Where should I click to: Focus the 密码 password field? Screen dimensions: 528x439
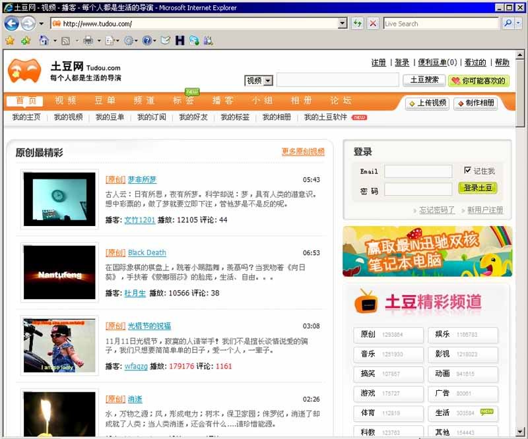418,189
